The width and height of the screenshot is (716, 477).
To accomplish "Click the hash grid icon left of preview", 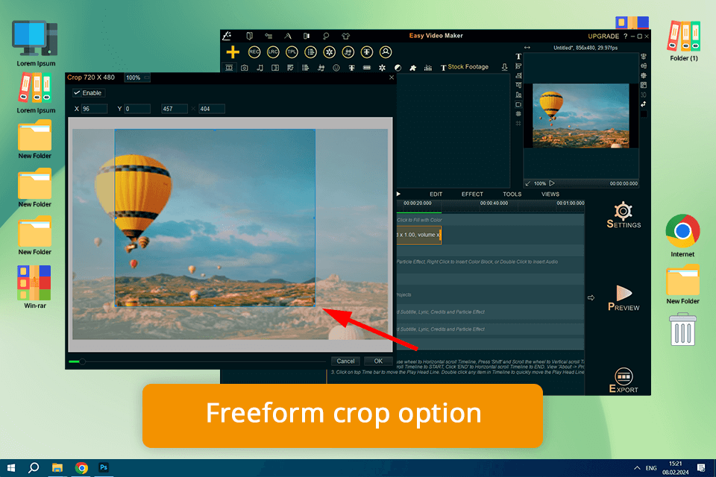I will tap(518, 123).
